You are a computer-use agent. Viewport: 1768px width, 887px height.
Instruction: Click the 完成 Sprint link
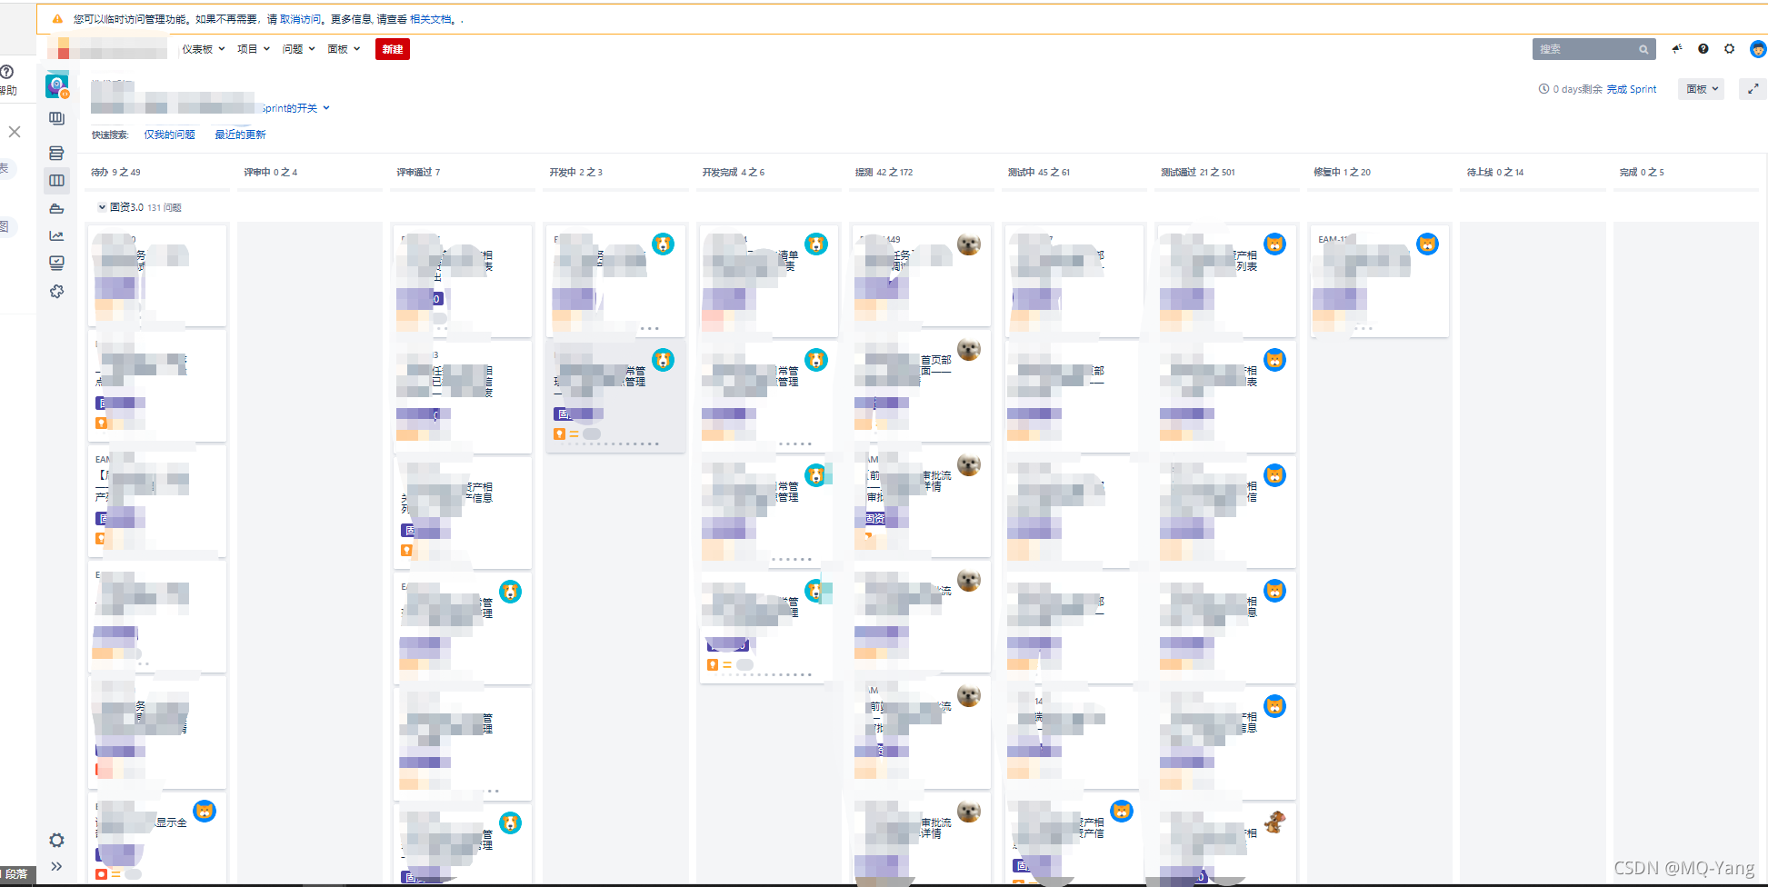point(1632,89)
